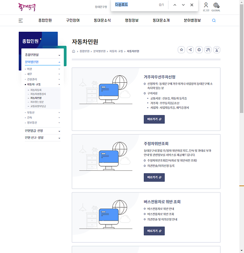Go to previous find-in-page match
This screenshot has height=253, width=244.
click(x=175, y=5)
